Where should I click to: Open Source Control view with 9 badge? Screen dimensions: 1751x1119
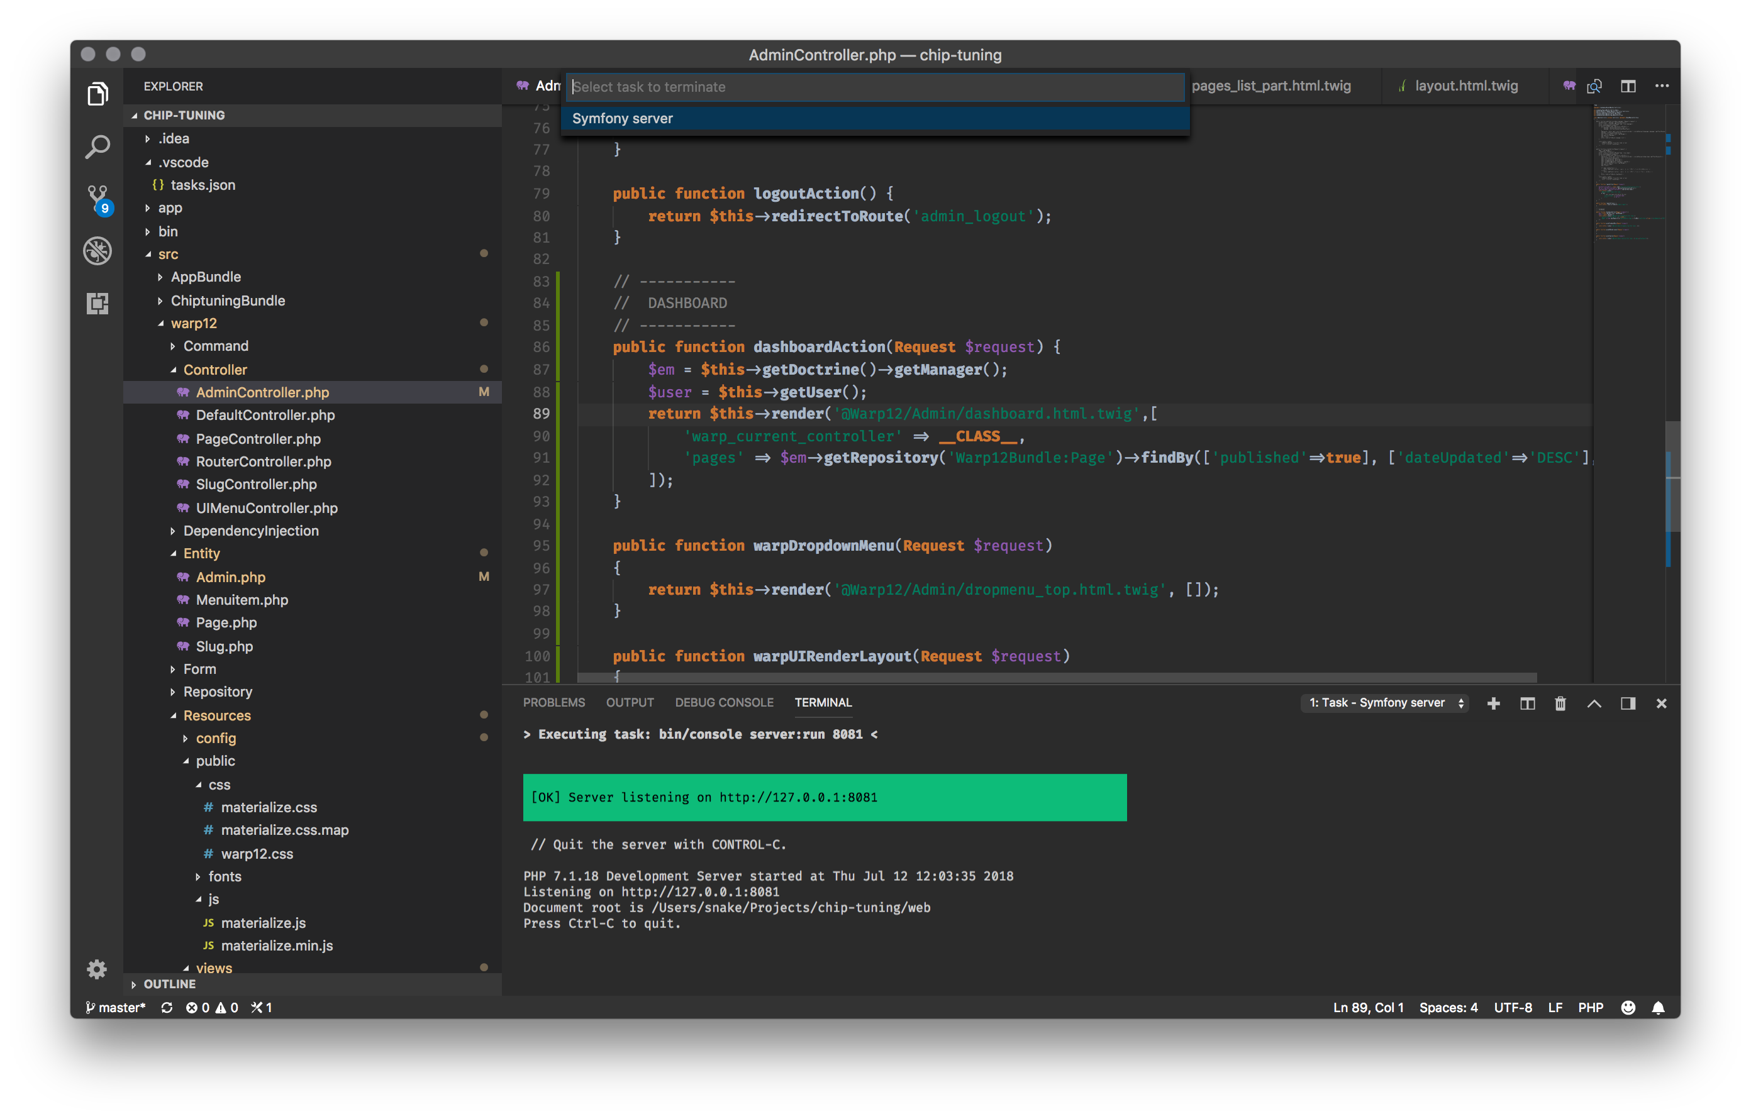97,199
